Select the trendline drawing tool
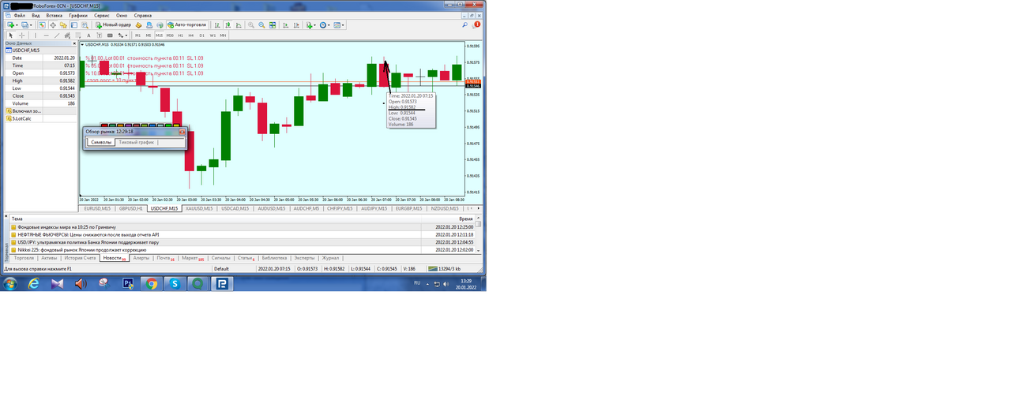The height and width of the screenshot is (396, 1019). coord(57,35)
